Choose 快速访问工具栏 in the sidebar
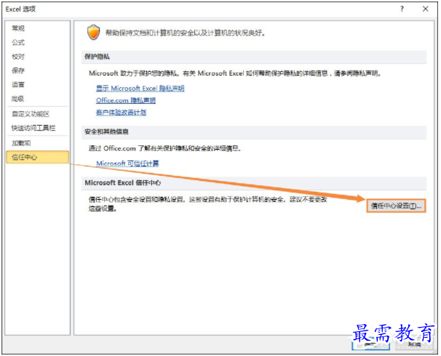 [x=33, y=128]
